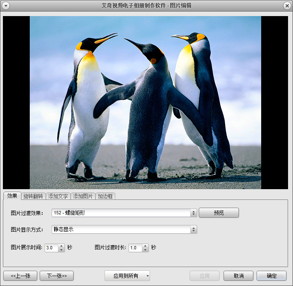Go to previous image with <<上一张

pos(20,276)
